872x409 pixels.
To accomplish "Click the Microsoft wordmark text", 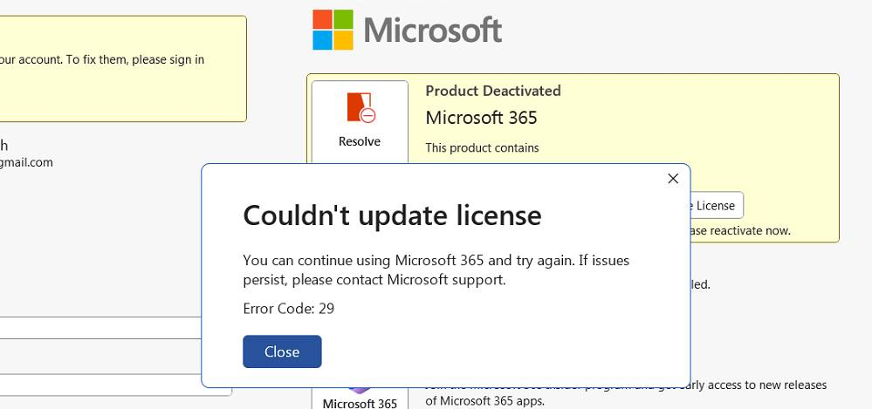I will (x=432, y=31).
